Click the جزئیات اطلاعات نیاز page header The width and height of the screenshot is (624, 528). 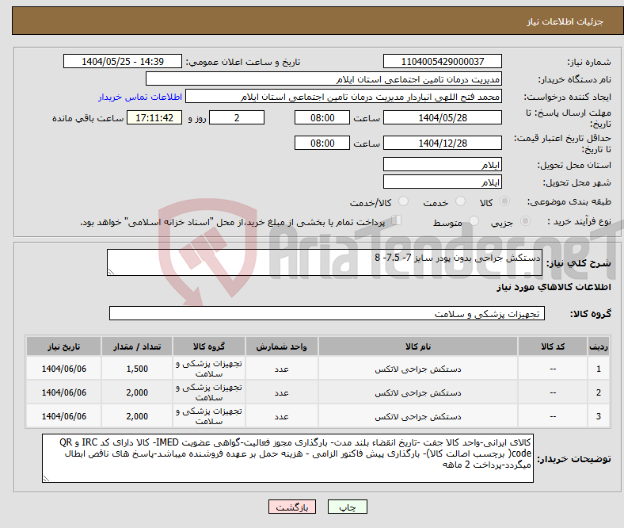click(565, 21)
